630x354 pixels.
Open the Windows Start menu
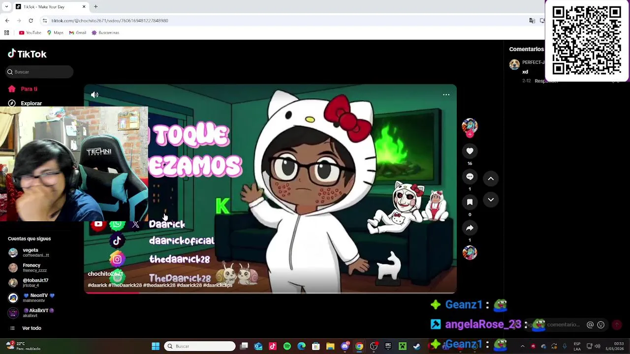[x=156, y=346]
